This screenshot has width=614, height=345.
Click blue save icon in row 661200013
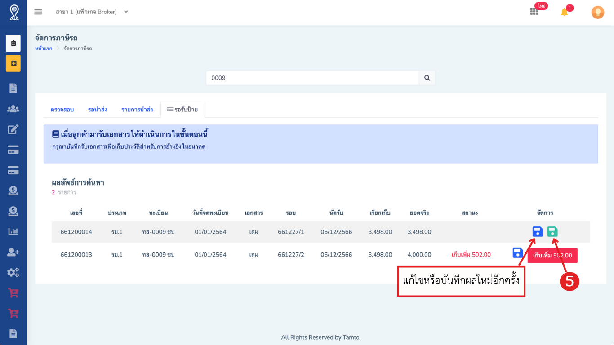pyautogui.click(x=518, y=252)
